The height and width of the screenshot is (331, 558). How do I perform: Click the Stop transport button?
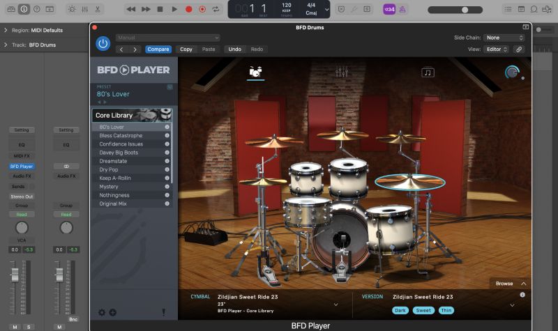pyautogui.click(x=160, y=9)
